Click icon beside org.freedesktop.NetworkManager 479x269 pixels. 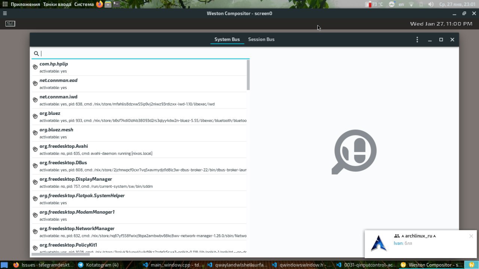click(35, 232)
